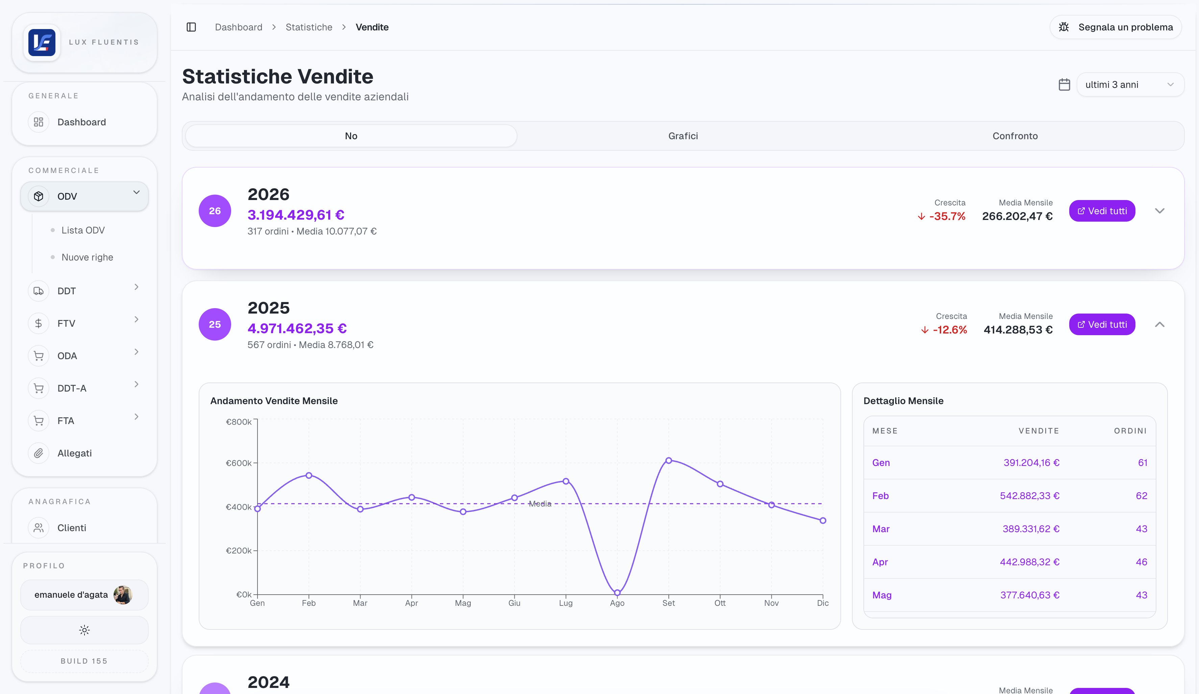This screenshot has height=694, width=1199.
Task: Click the DDT truck icon
Action: point(39,291)
